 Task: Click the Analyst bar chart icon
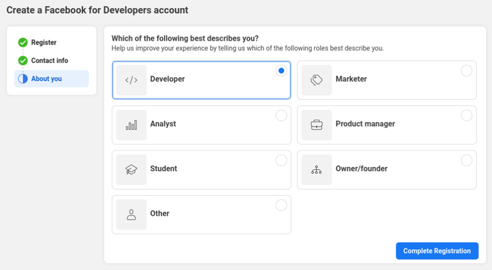(132, 125)
